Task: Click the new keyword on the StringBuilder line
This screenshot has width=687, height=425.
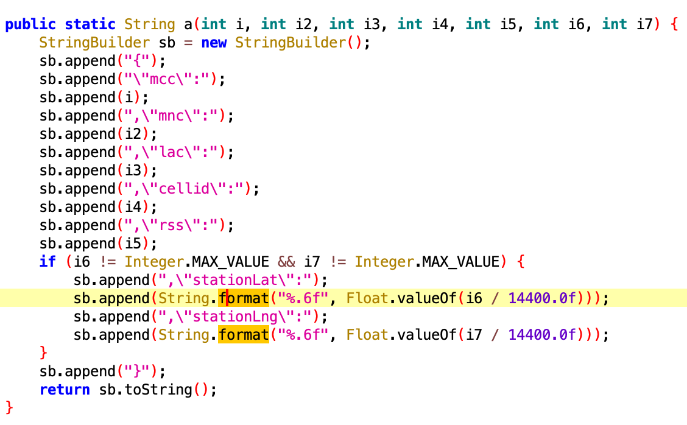Action: coord(213,43)
